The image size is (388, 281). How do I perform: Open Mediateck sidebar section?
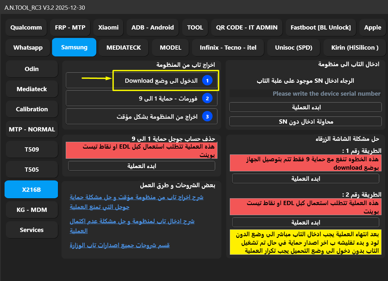32,89
